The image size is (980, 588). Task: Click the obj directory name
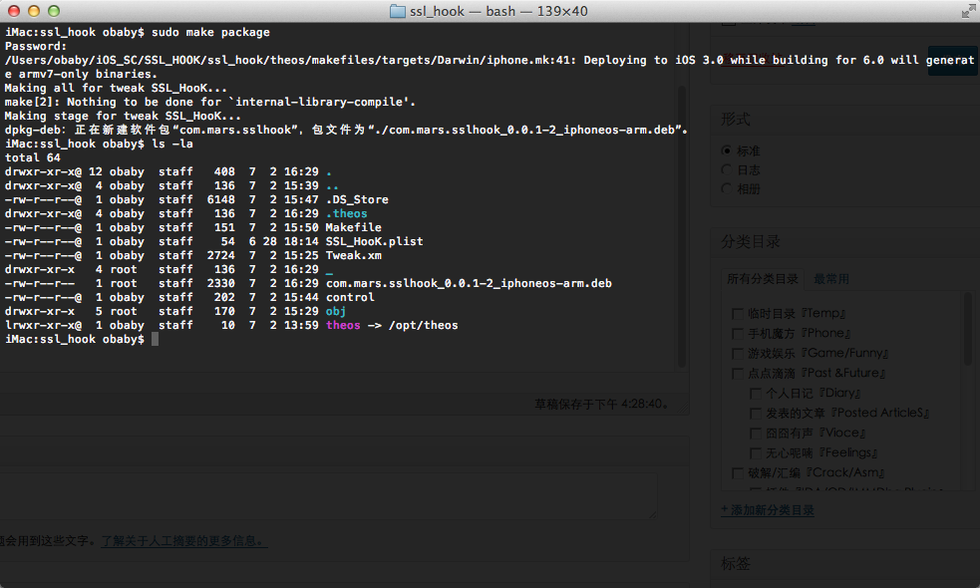pyautogui.click(x=336, y=311)
